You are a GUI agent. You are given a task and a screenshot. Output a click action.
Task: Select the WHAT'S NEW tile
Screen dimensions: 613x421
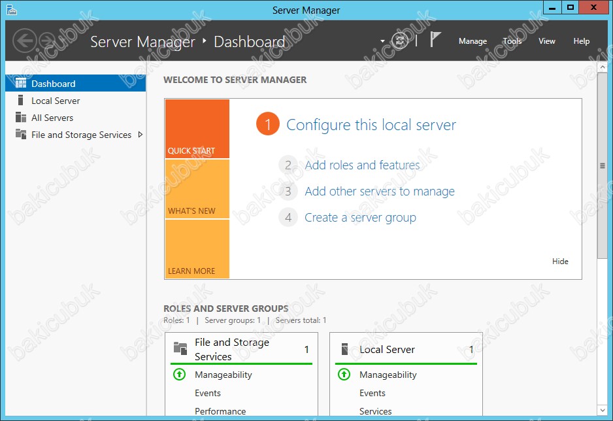coord(197,189)
